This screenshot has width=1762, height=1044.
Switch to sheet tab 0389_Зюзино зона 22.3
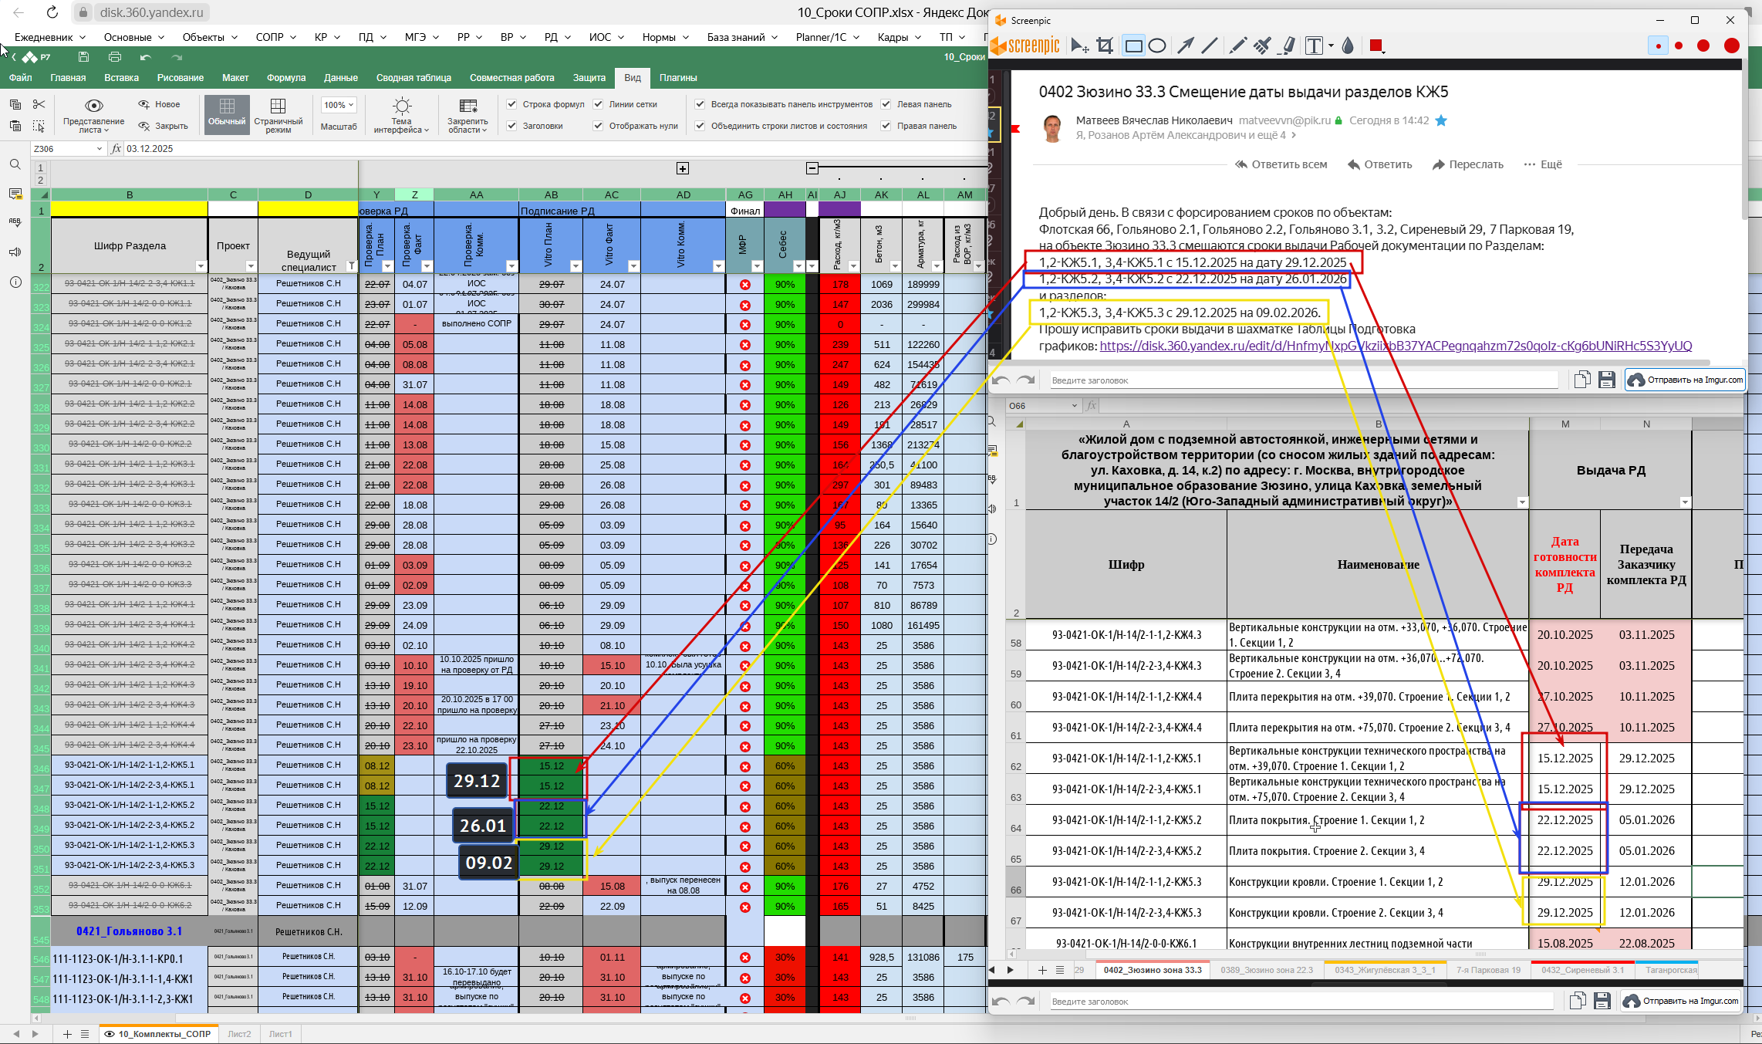coord(1266,970)
